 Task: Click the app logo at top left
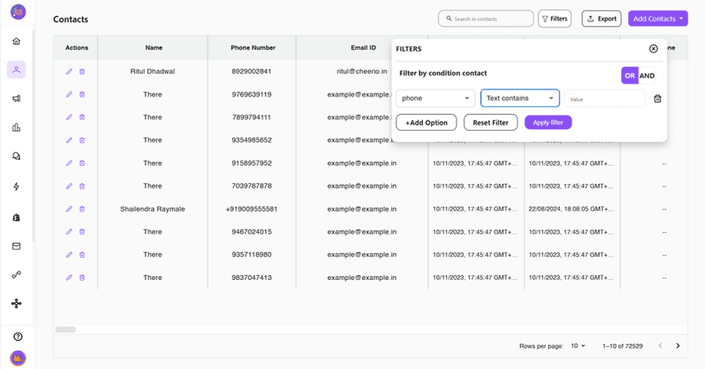pyautogui.click(x=18, y=11)
